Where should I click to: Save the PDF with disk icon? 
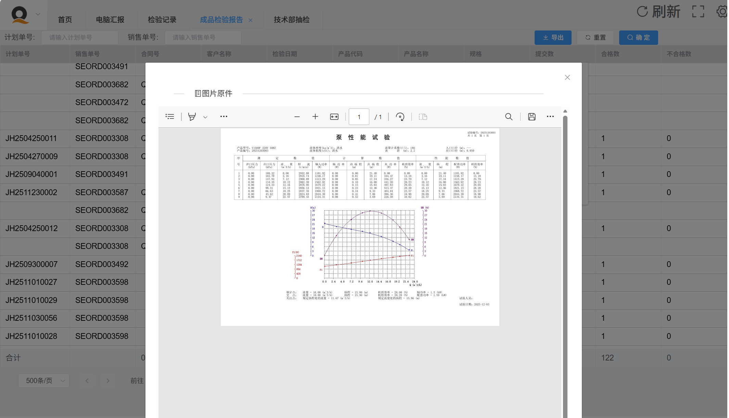532,117
